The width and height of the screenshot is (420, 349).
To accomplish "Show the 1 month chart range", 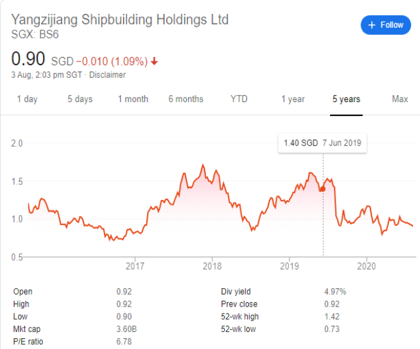I will (x=133, y=99).
